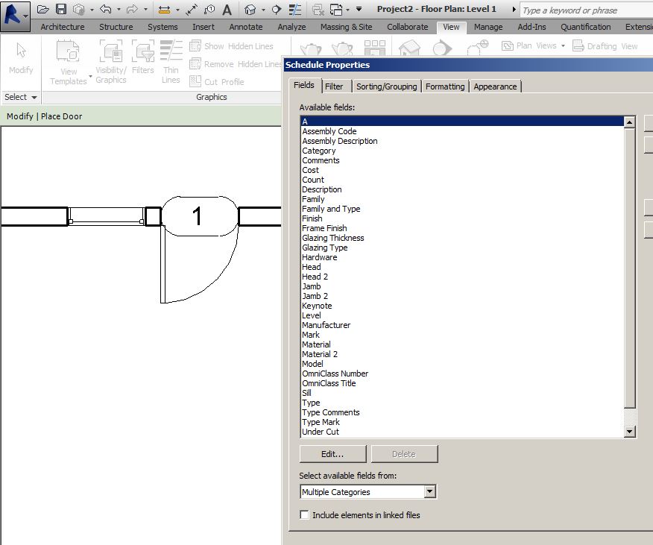Click the Save disk icon
Image resolution: width=653 pixels, height=545 pixels.
(61, 10)
